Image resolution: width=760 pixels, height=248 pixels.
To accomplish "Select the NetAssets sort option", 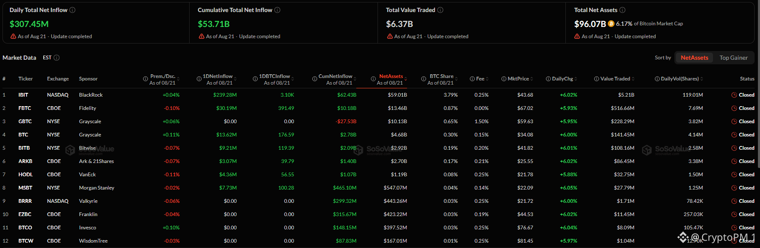I will [x=694, y=58].
